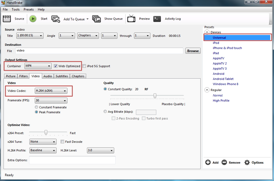Click the Preview television icon

(x=132, y=19)
